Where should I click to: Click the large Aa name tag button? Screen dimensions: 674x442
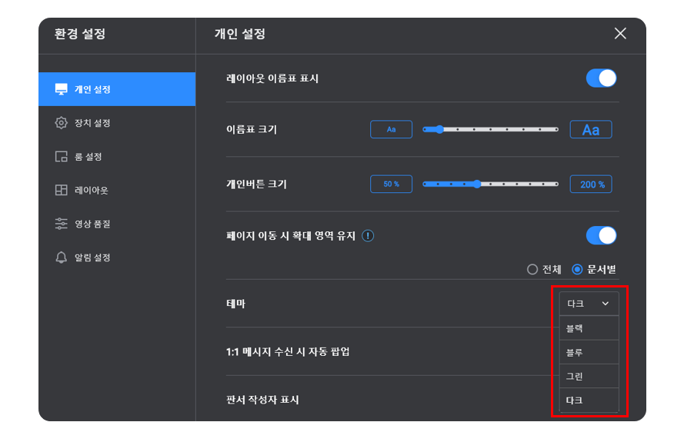tap(591, 129)
